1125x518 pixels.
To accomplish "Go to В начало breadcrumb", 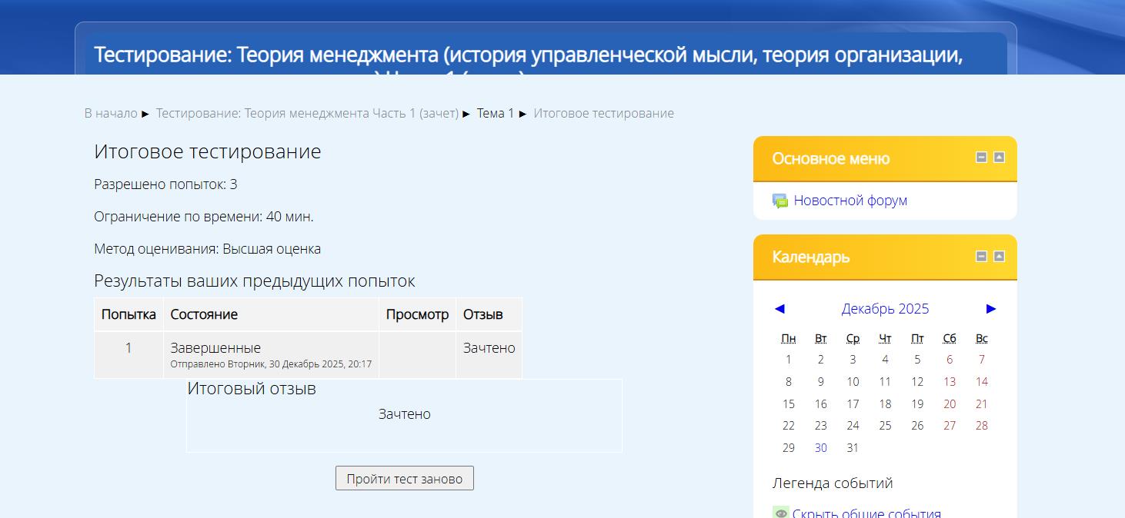I will (x=111, y=114).
